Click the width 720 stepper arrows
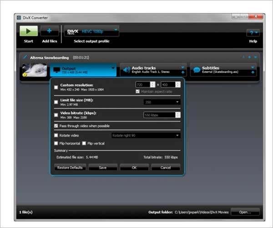The image size is (273, 228). point(153,84)
